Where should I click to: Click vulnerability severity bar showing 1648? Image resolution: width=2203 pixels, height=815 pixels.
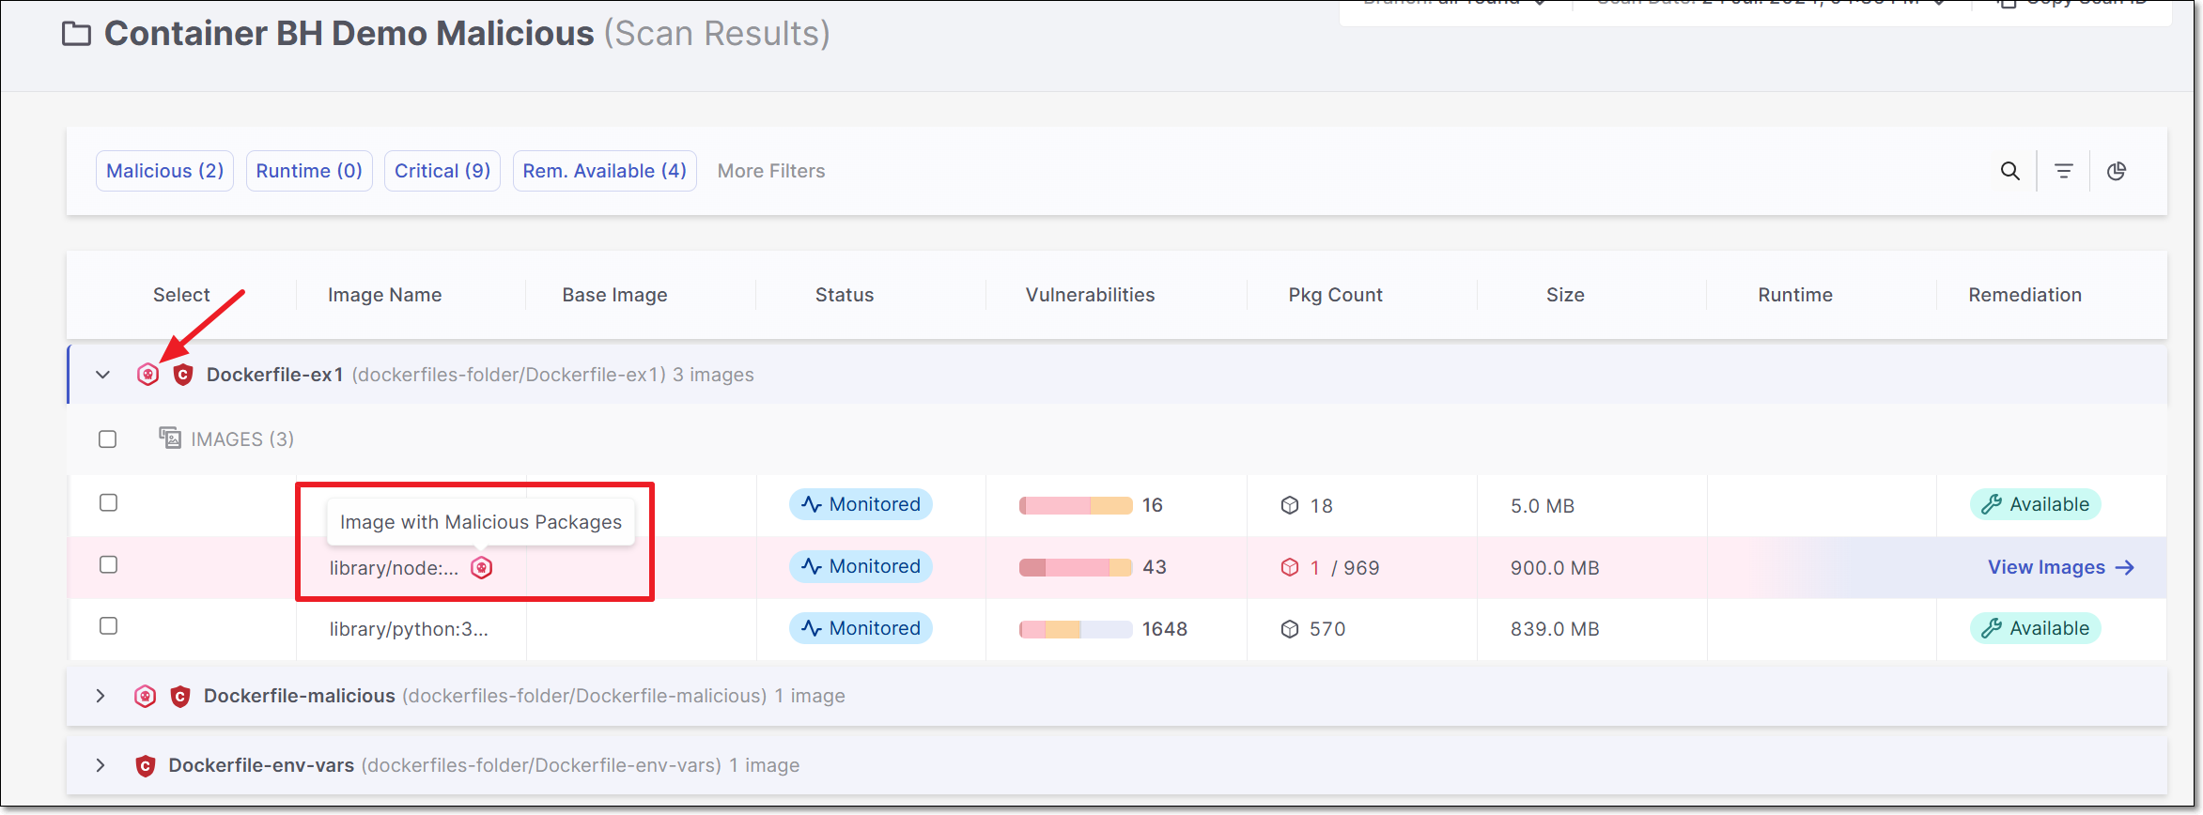tap(1076, 629)
